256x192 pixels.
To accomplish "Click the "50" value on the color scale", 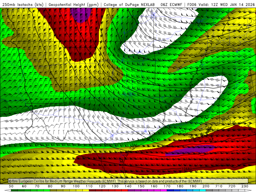I will click(11, 186).
